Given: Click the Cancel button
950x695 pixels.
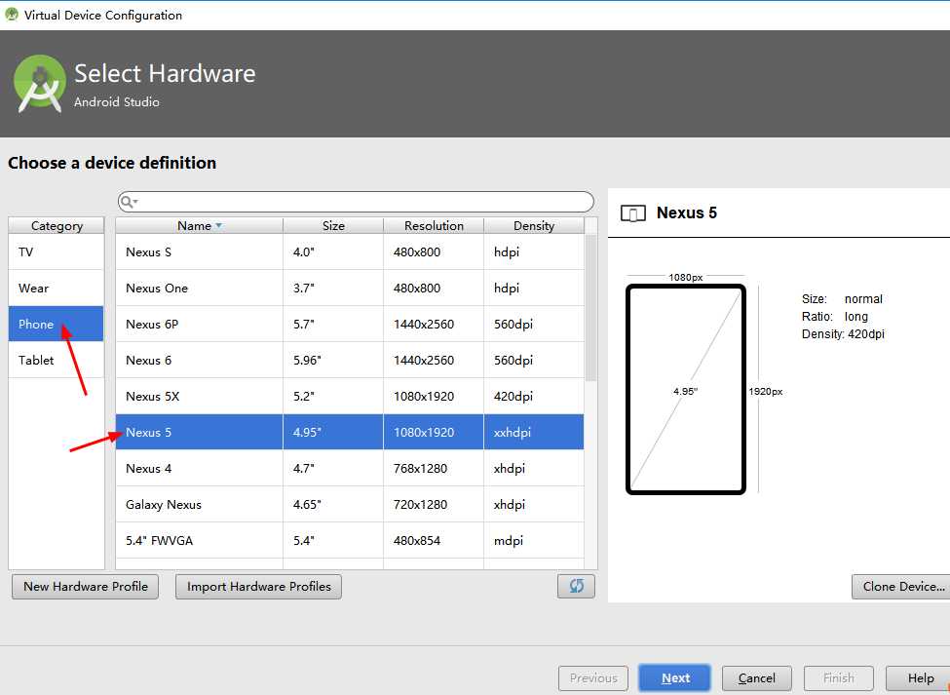Looking at the screenshot, I should 757,678.
